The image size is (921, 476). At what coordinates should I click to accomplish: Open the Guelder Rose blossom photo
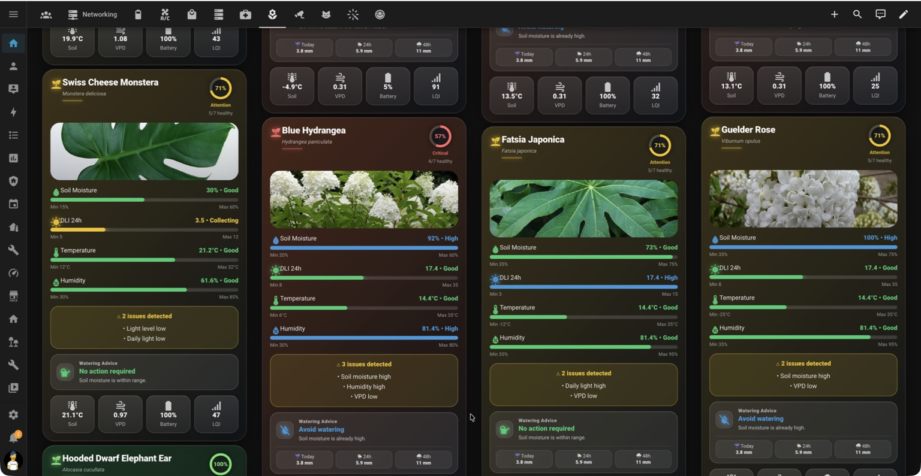803,199
